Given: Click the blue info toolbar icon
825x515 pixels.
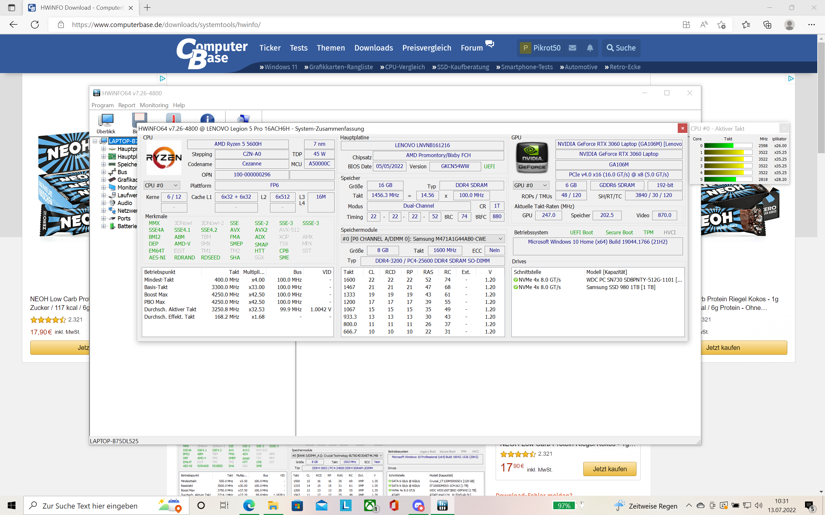Looking at the screenshot, I should click(207, 118).
